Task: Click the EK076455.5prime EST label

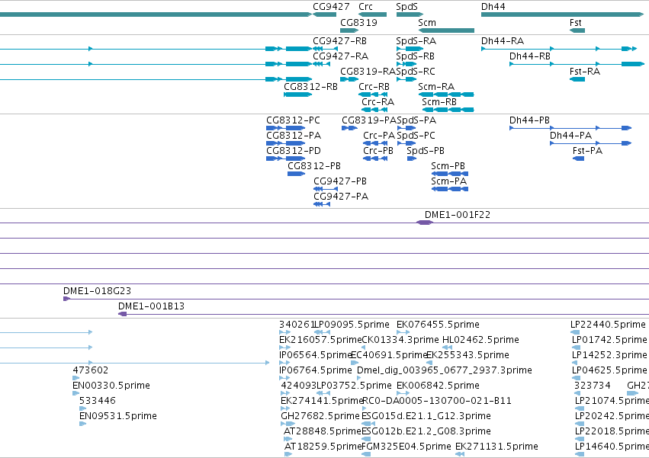Action: tap(438, 325)
